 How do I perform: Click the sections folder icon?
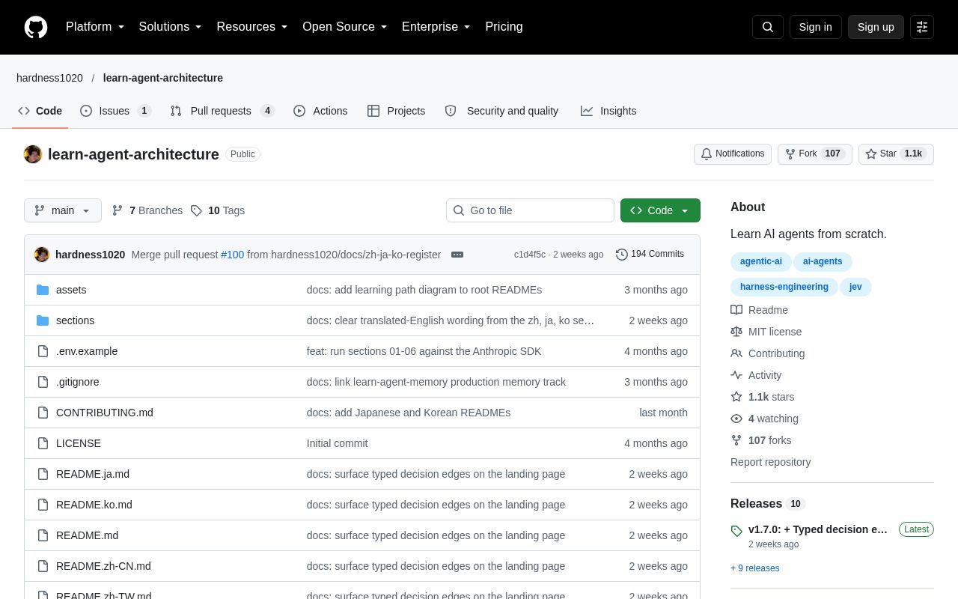43,320
